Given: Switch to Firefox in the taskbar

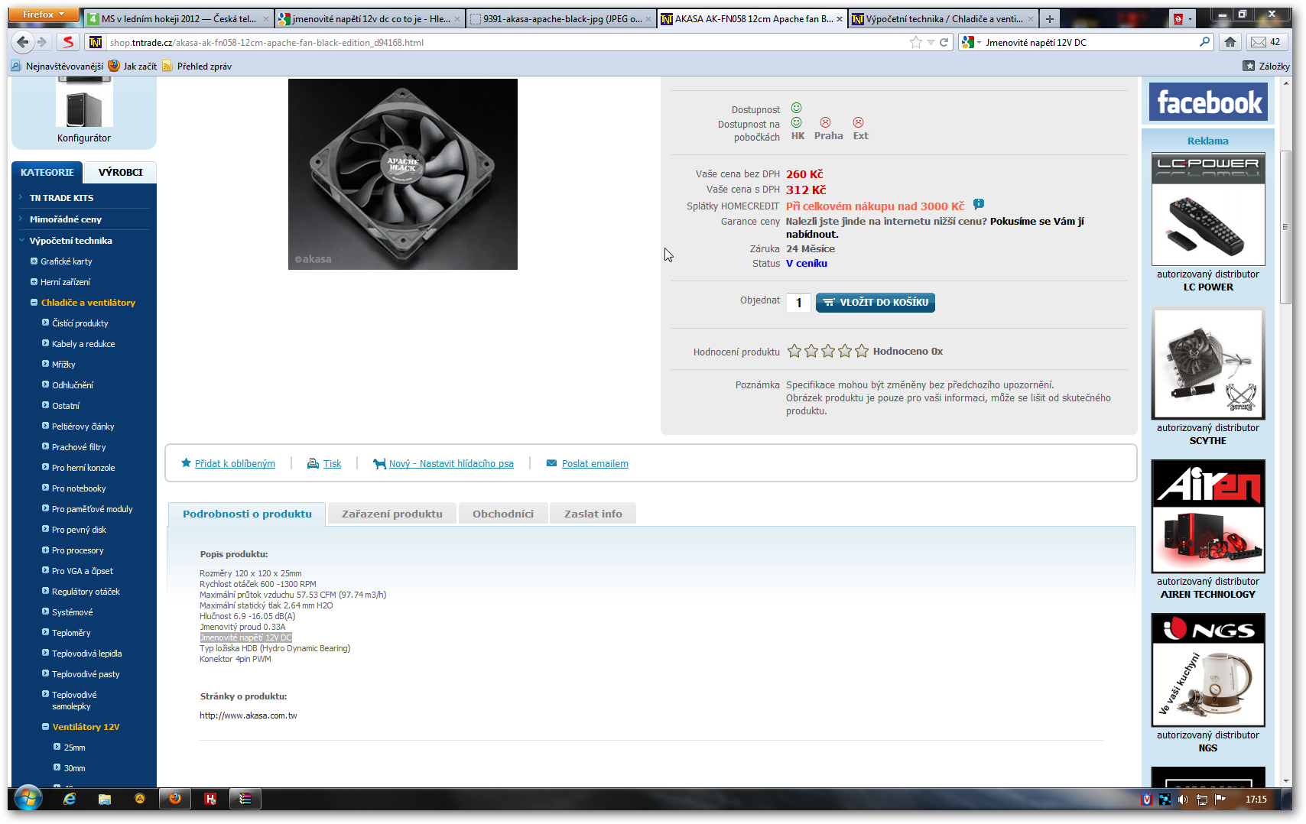Looking at the screenshot, I should [175, 799].
